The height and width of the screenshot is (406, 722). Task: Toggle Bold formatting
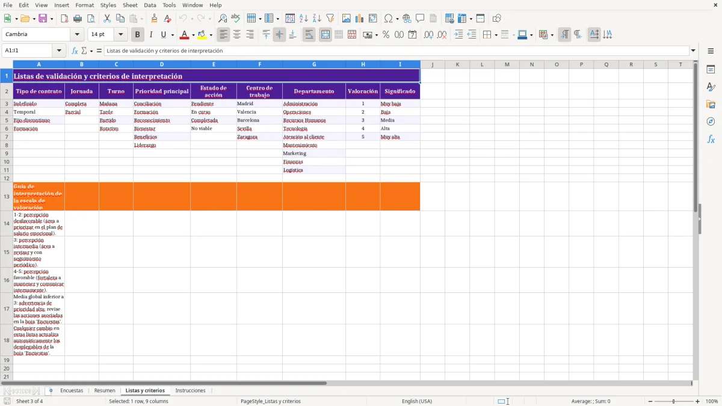(x=137, y=35)
